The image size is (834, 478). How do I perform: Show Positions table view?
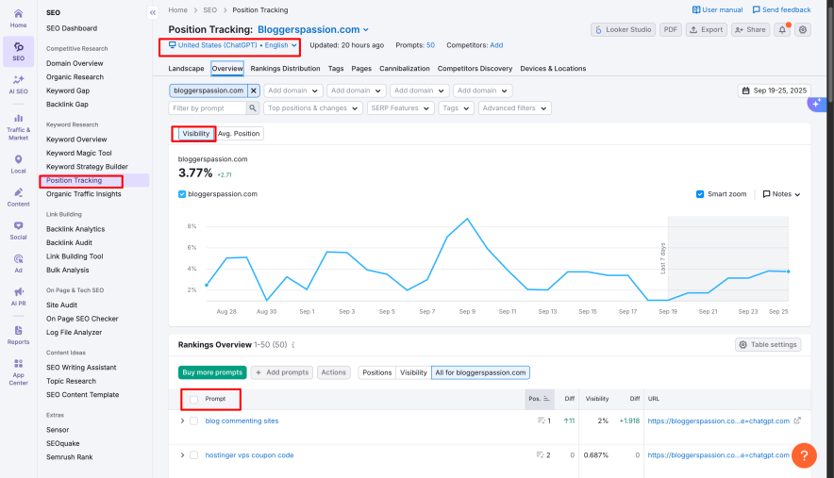click(376, 372)
